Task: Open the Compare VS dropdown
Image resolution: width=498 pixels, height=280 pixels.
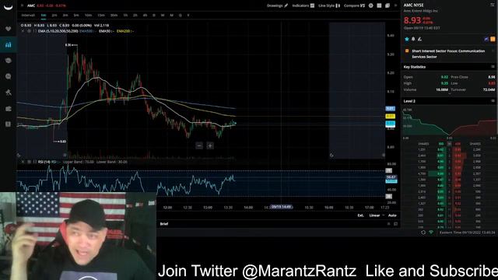Action: tap(354, 5)
